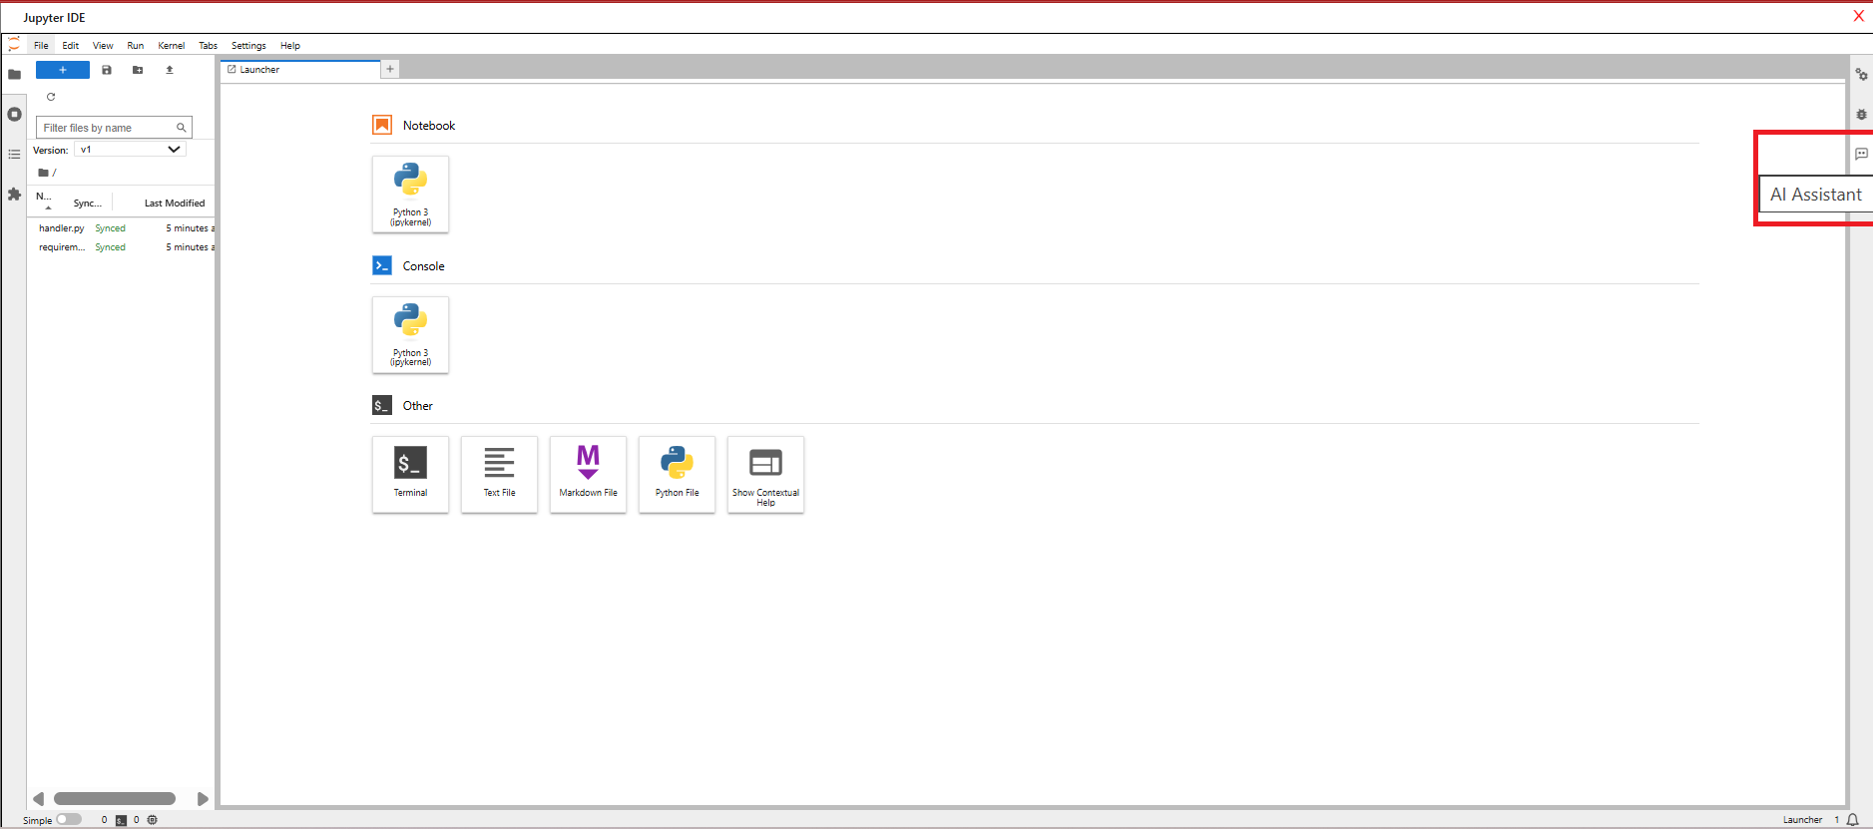
Task: Show running terminals and kernels panel
Action: click(x=14, y=115)
